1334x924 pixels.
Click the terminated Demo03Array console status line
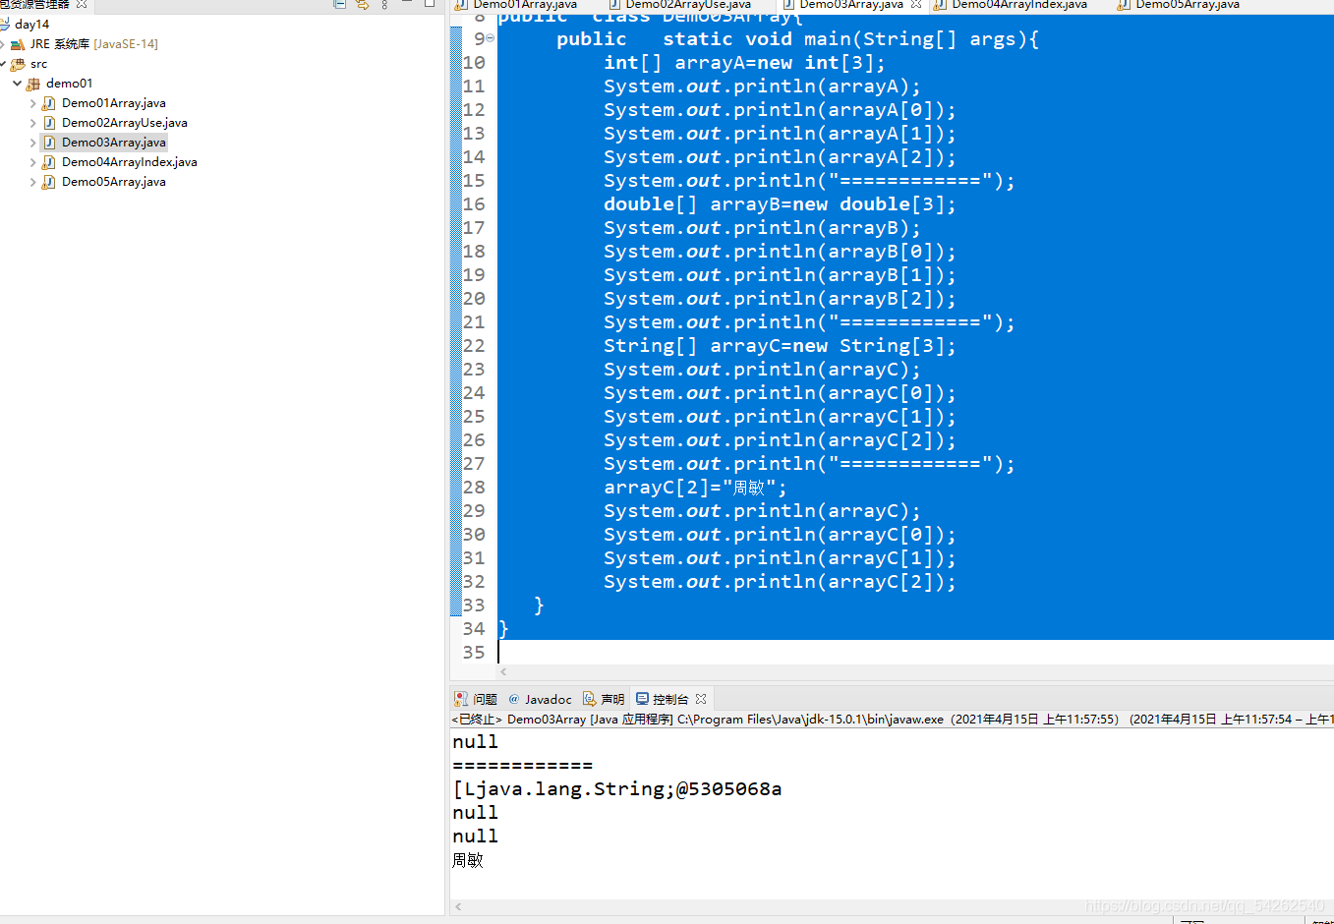pos(892,720)
